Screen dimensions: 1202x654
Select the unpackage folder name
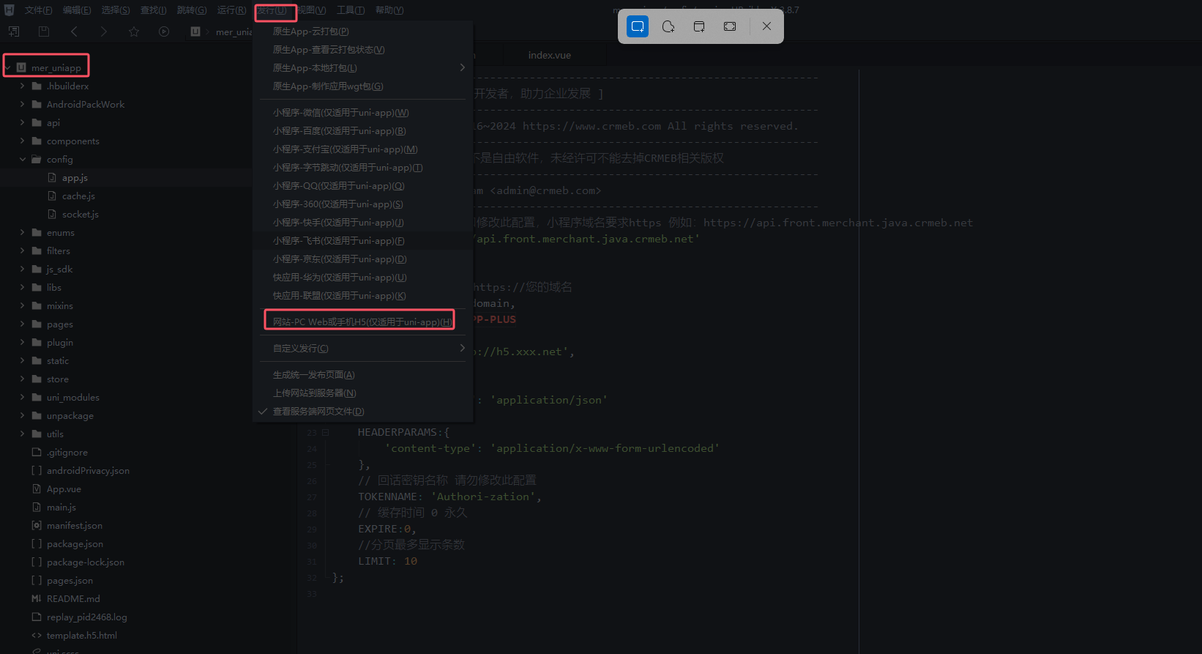point(70,415)
